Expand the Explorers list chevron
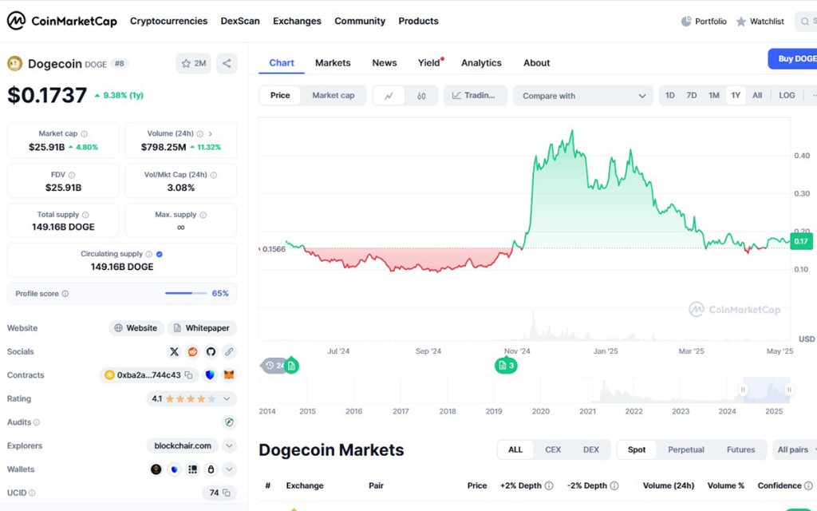Viewport: 817px width, 511px height. (x=229, y=446)
